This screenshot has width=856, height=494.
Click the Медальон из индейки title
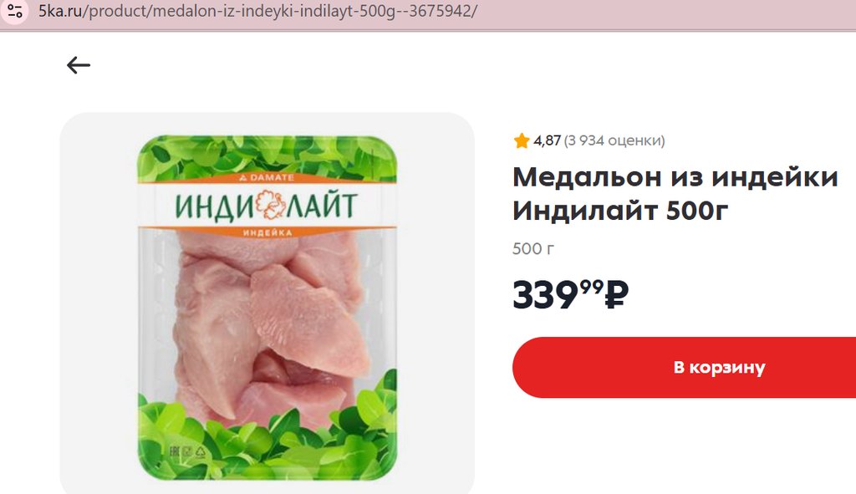click(675, 177)
